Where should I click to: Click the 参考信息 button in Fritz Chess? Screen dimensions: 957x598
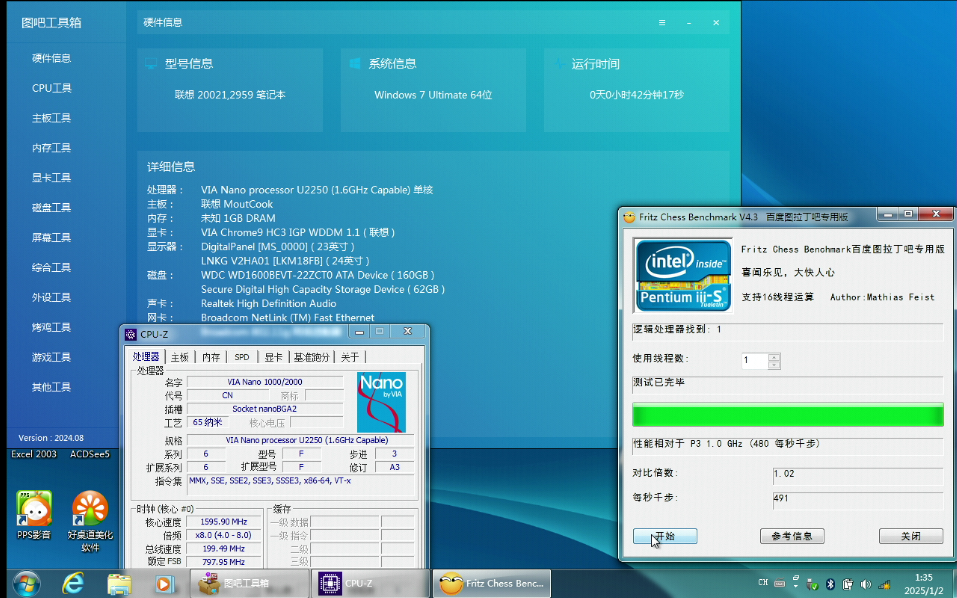click(x=792, y=536)
